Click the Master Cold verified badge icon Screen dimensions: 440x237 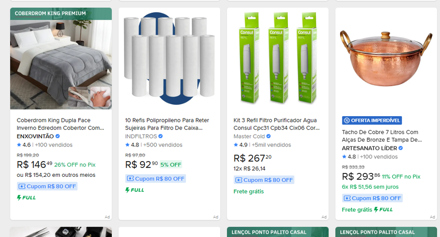coord(269,136)
